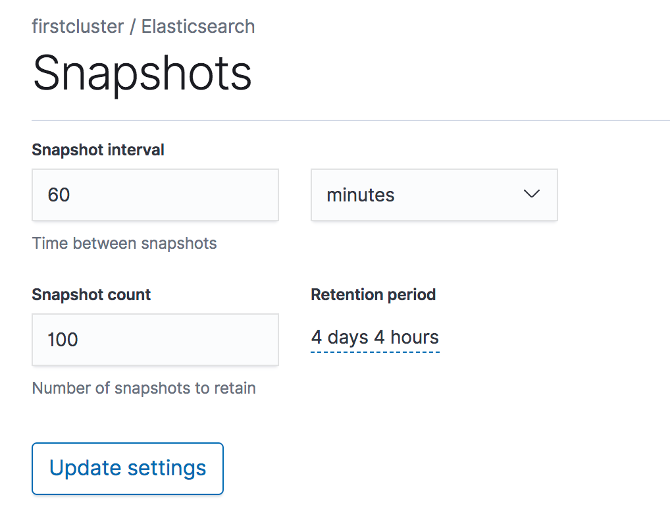Click the number 60 in the interval field
Image resolution: width=670 pixels, height=524 pixels.
(x=59, y=195)
